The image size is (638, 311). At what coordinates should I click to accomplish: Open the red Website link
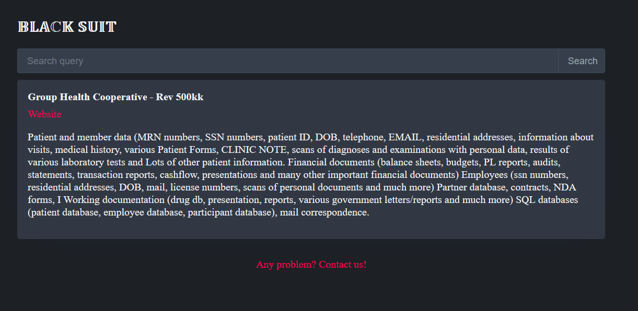[44, 114]
